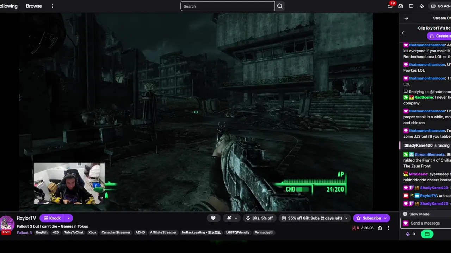Open StreamElements username in chat
This screenshot has height=253, width=451.
click(430, 154)
